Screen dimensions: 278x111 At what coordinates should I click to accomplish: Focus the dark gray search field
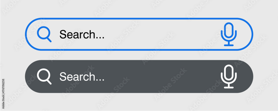click(139, 77)
